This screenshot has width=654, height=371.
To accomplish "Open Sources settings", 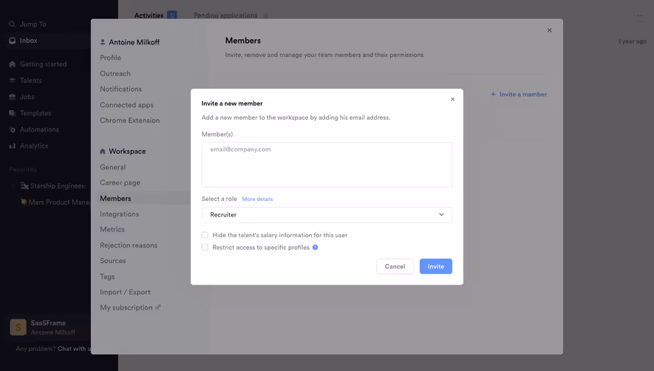I will [112, 260].
